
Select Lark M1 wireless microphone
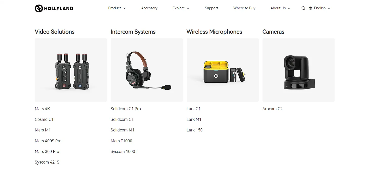[194, 119]
